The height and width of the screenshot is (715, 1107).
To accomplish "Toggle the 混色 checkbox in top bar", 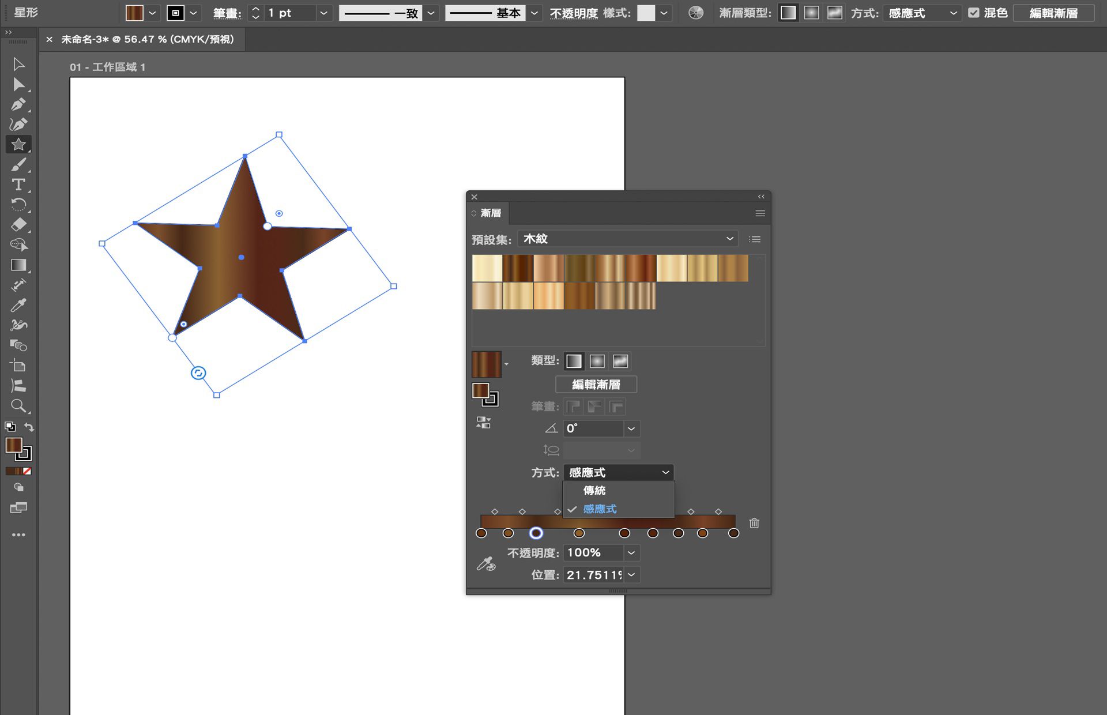I will 975,12.
